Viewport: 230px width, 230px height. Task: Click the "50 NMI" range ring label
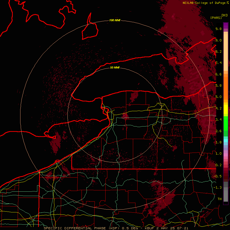coord(115,67)
